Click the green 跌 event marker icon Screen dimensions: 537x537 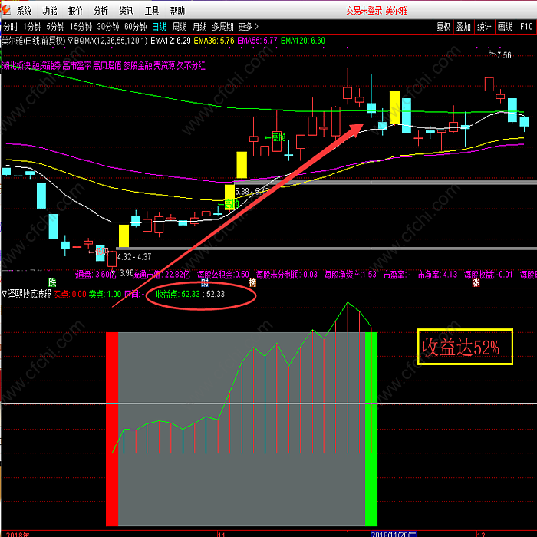[52, 282]
